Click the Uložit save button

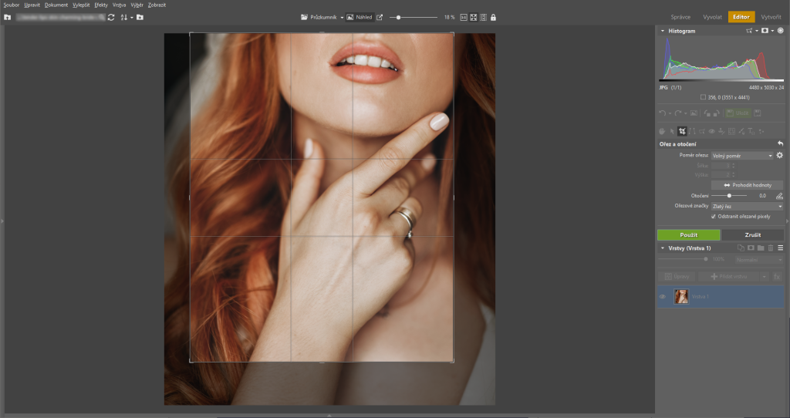[x=738, y=113]
